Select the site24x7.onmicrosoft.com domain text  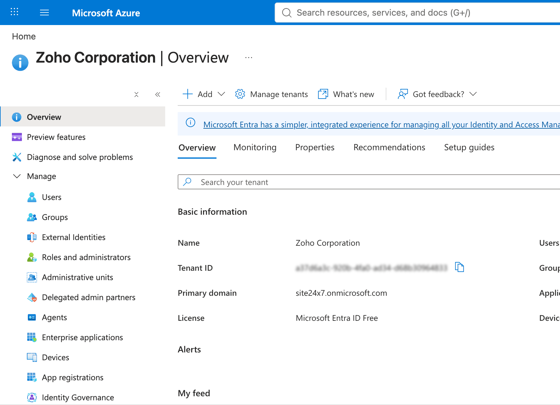point(341,293)
